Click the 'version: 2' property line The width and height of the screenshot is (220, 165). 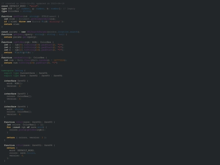[x=14, y=86]
